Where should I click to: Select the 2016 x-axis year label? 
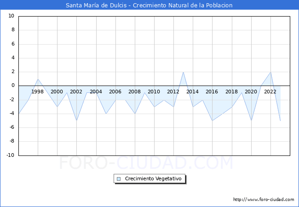pyautogui.click(x=212, y=92)
